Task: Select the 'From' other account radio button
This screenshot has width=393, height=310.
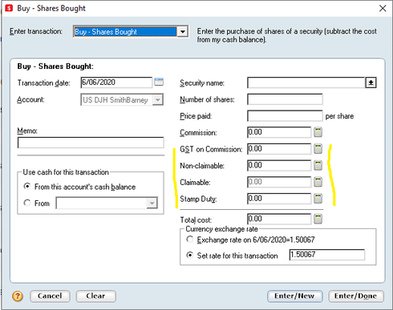Action: click(27, 203)
